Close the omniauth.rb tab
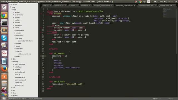The height and width of the screenshot is (100, 178). tap(65, 6)
